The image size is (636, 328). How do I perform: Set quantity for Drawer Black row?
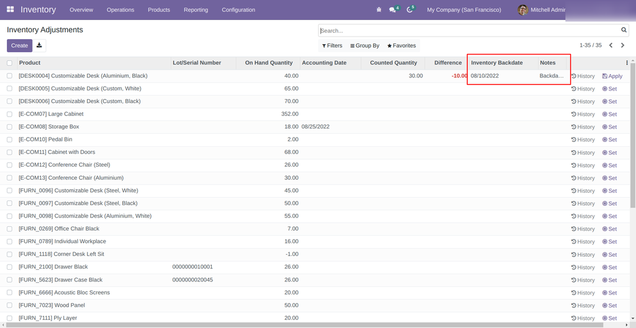609,267
